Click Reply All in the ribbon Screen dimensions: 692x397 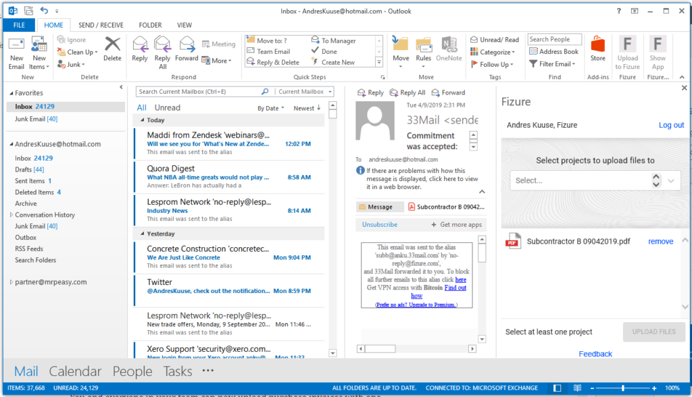(162, 53)
